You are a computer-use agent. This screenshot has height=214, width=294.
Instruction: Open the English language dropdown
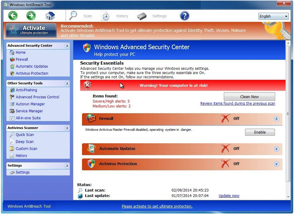coord(273,16)
